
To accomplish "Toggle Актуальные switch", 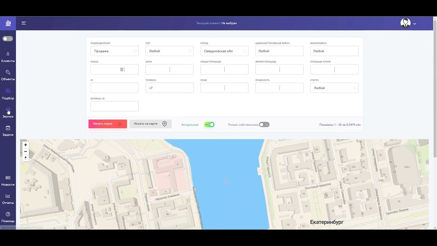I will point(209,125).
